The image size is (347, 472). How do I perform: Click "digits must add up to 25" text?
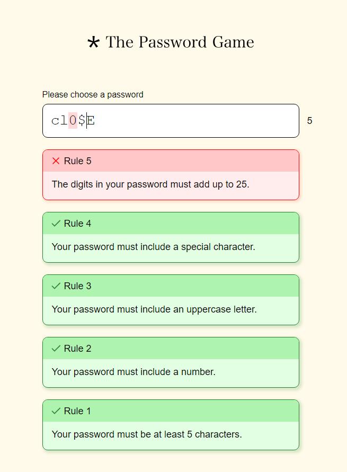[x=150, y=184]
